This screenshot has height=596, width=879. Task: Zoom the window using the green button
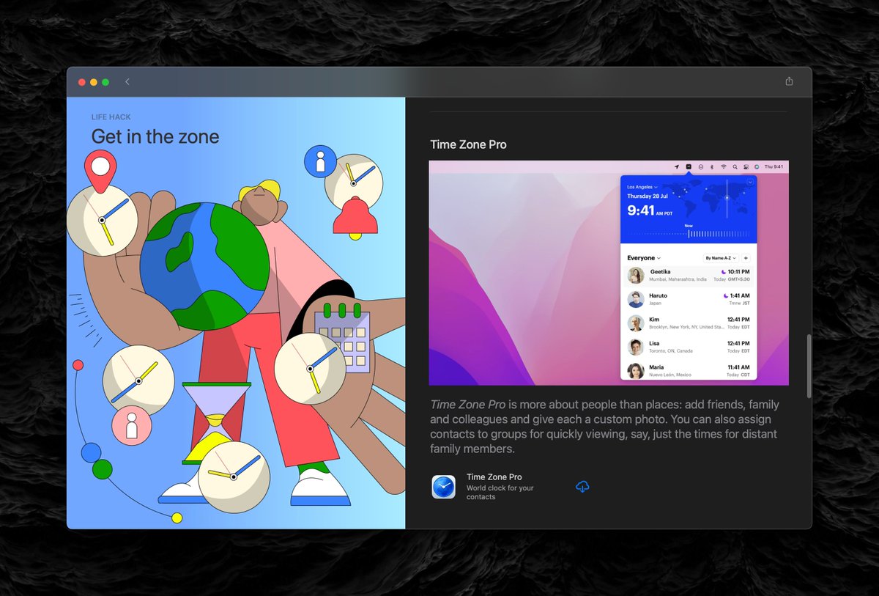pos(105,82)
